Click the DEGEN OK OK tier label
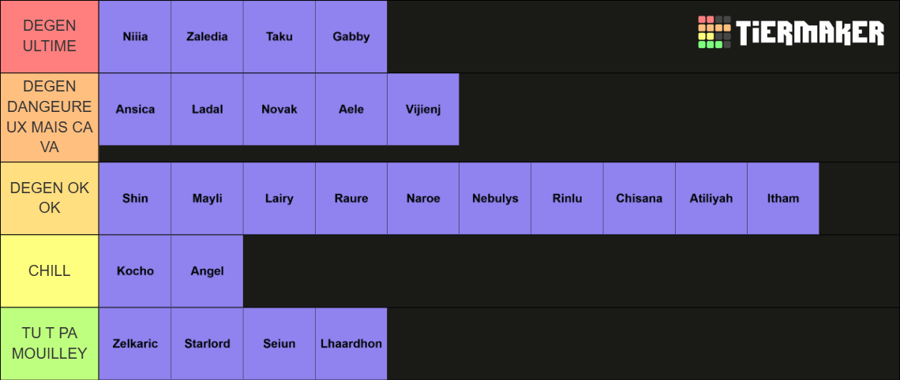900x380 pixels. tap(50, 199)
